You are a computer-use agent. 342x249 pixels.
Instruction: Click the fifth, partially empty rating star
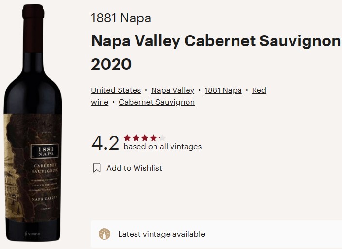(162, 138)
